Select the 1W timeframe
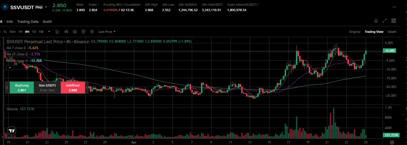The height and width of the screenshot is (145, 407). pos(41,32)
